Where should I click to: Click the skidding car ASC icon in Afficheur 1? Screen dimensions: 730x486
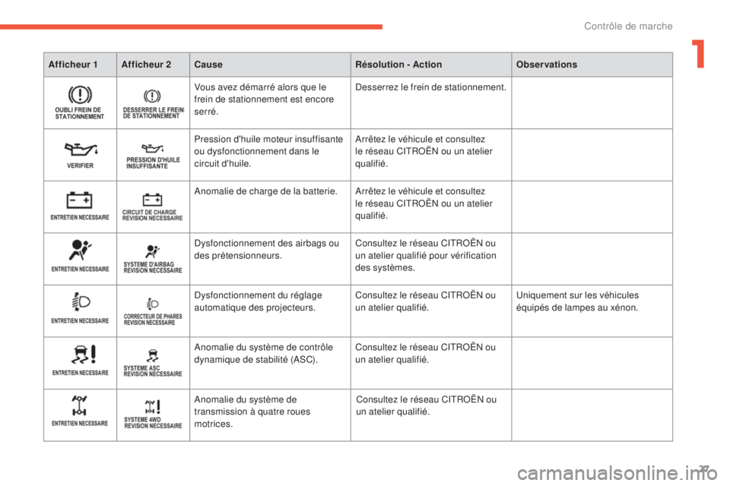[x=84, y=354]
